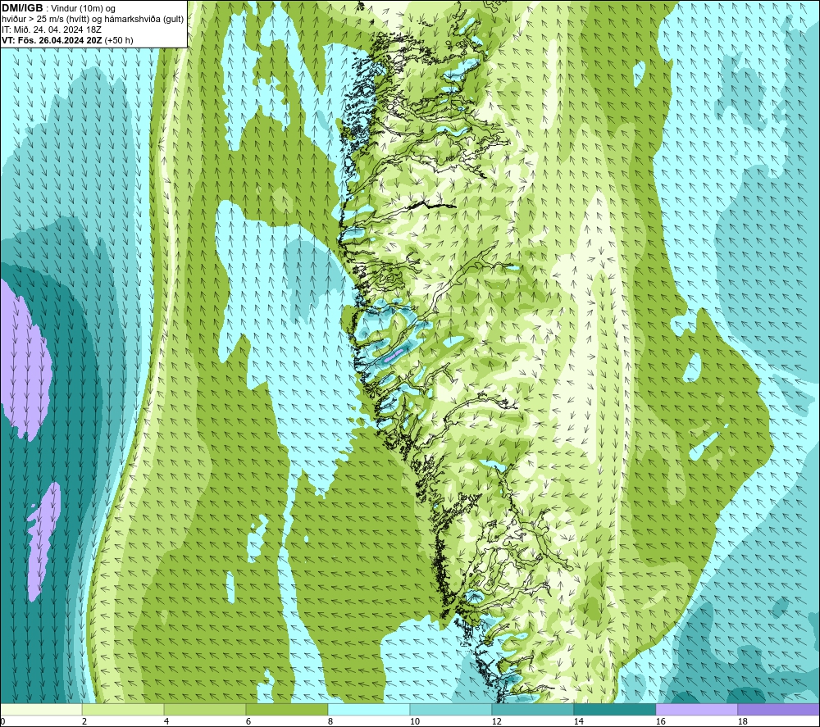Viewport: 820px width, 727px height.
Task: Click the 'IT: Mið. 24. 04. 2024 18Z' initialization time
Action: click(x=51, y=30)
